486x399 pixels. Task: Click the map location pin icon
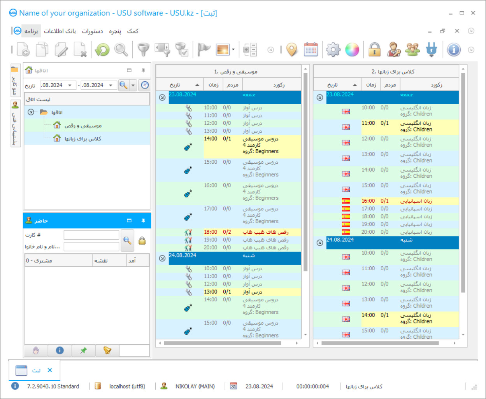pyautogui.click(x=291, y=50)
